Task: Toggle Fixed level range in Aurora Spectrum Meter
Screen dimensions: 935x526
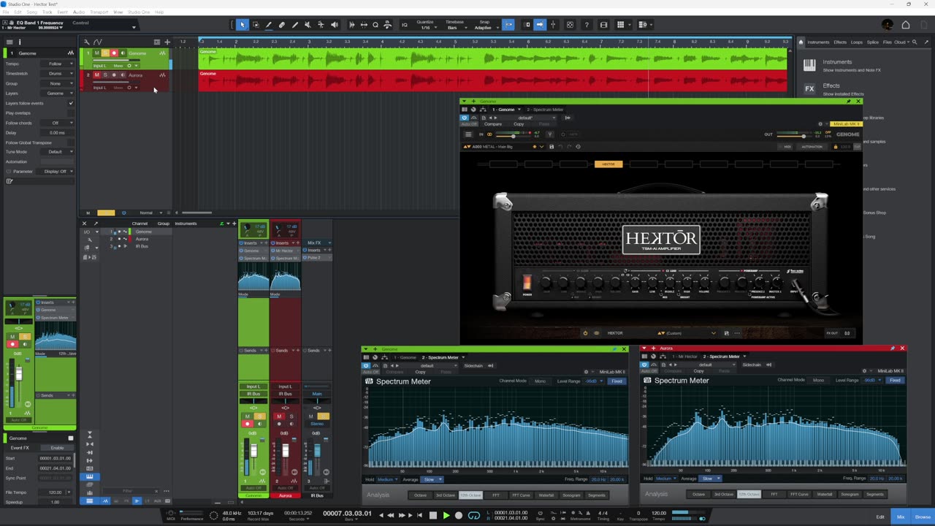Action: [x=895, y=381]
